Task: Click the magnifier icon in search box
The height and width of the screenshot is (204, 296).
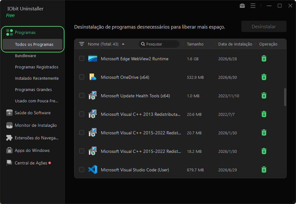Action: pos(143,44)
